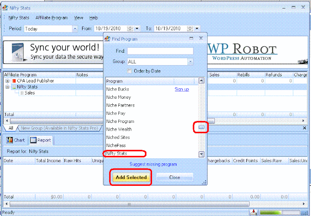311x216 pixels.
Task: Select the CPA Lead Publisher red icon
Action: [14, 81]
